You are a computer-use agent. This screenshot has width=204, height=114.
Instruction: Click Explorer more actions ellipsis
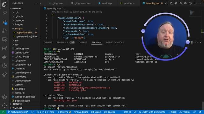[36, 3]
